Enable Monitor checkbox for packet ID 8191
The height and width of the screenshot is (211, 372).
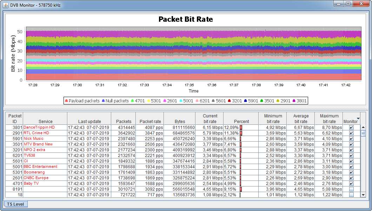351,189
